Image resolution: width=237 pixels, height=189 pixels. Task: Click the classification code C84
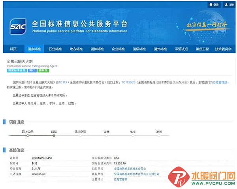click(x=116, y=158)
